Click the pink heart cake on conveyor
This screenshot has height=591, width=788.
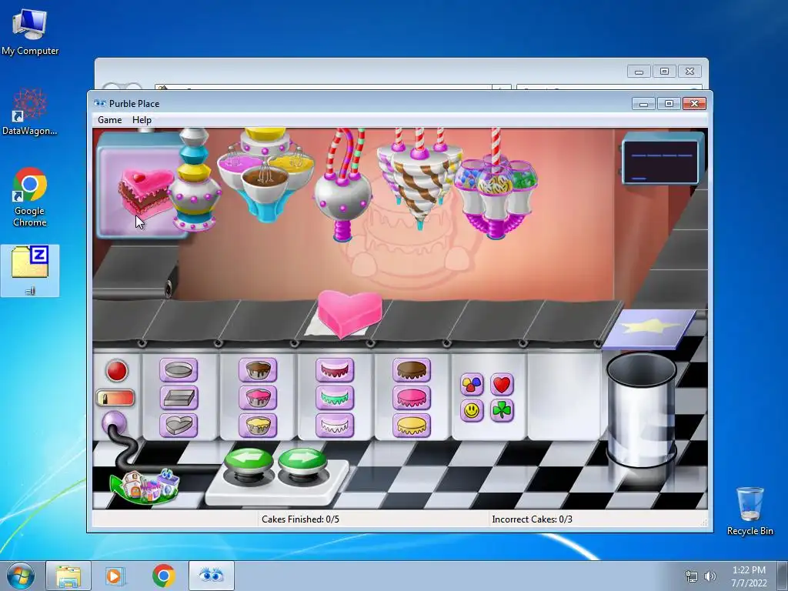(349, 313)
